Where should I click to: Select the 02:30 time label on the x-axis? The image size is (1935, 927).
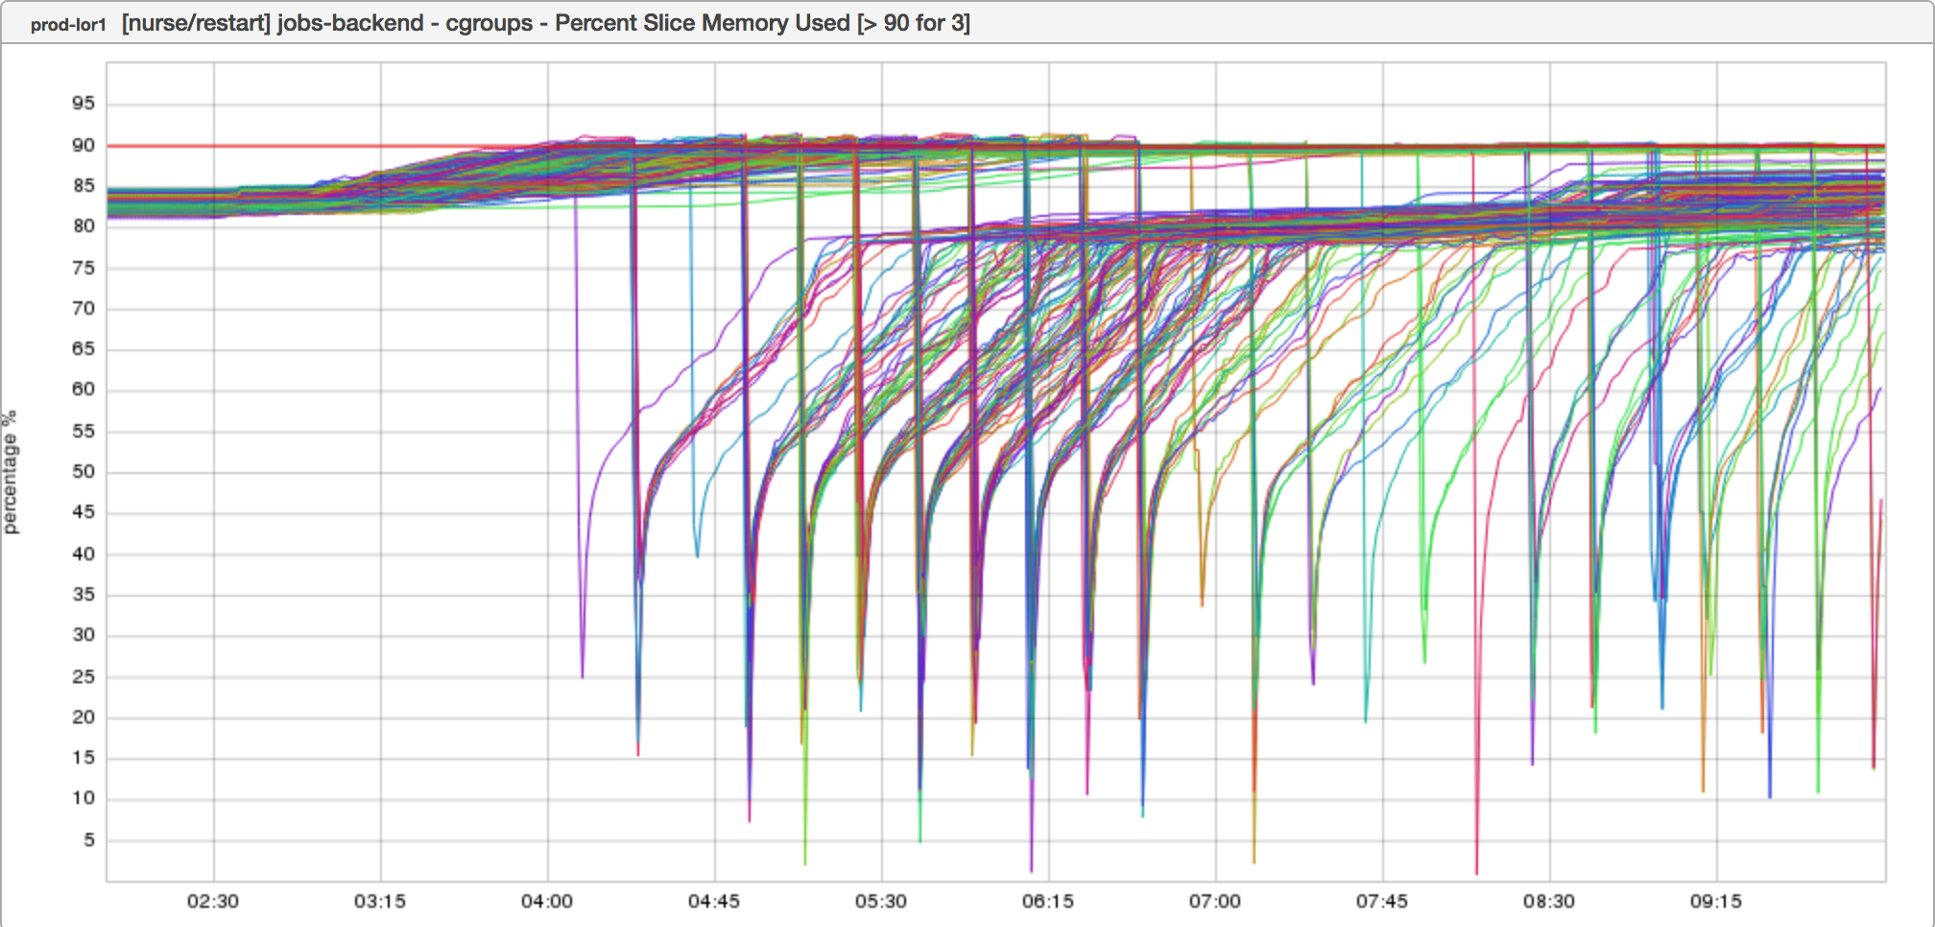[x=213, y=902]
